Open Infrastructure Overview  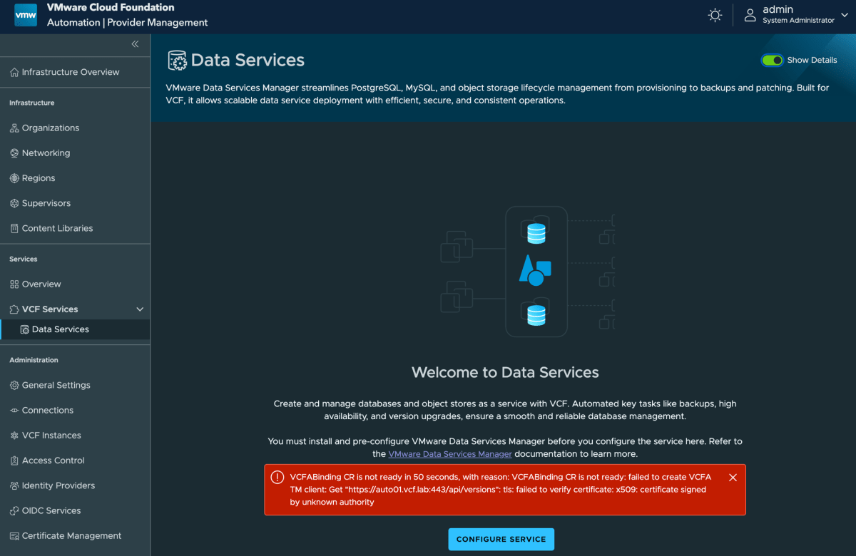68,71
